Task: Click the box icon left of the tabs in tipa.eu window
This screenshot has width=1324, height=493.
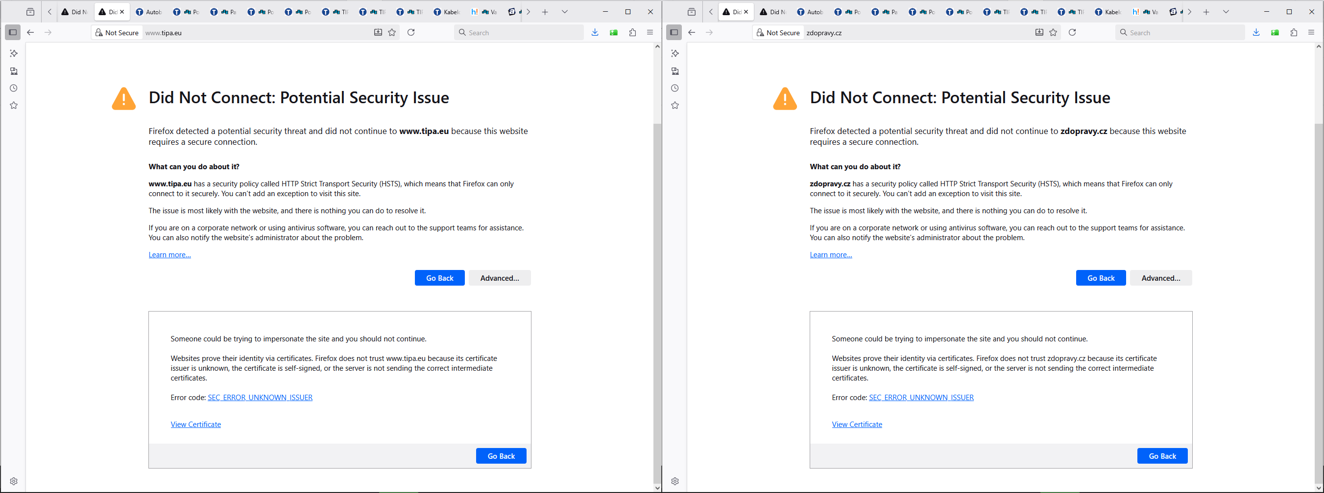Action: [x=30, y=12]
